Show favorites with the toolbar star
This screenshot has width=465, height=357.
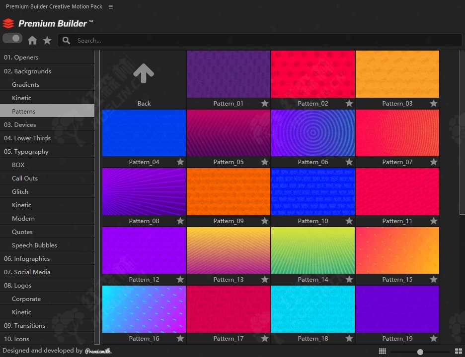tap(47, 40)
